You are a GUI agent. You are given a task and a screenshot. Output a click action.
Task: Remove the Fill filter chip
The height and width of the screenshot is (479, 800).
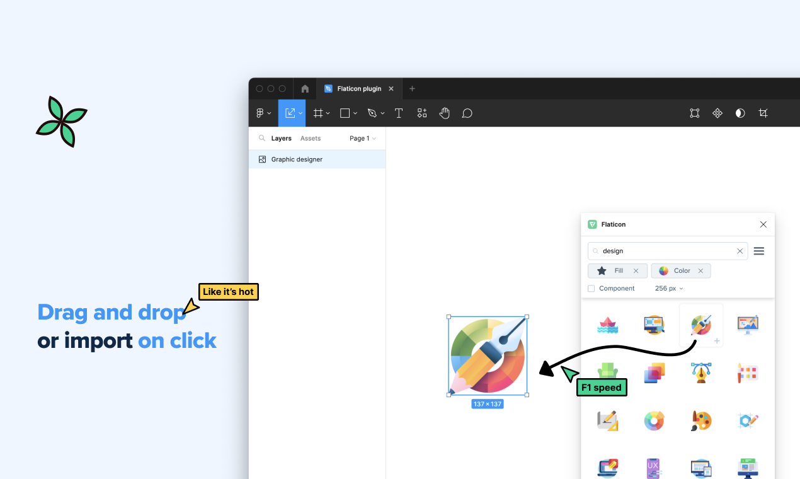(x=636, y=271)
